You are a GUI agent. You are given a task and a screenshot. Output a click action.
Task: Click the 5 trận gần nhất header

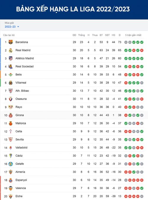pyautogui.click(x=133, y=35)
